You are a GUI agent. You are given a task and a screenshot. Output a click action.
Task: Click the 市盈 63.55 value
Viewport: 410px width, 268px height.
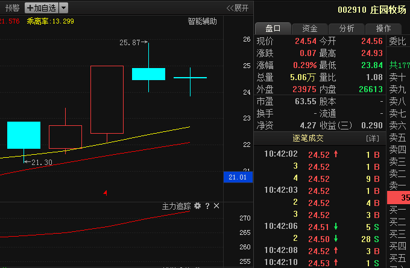point(306,101)
